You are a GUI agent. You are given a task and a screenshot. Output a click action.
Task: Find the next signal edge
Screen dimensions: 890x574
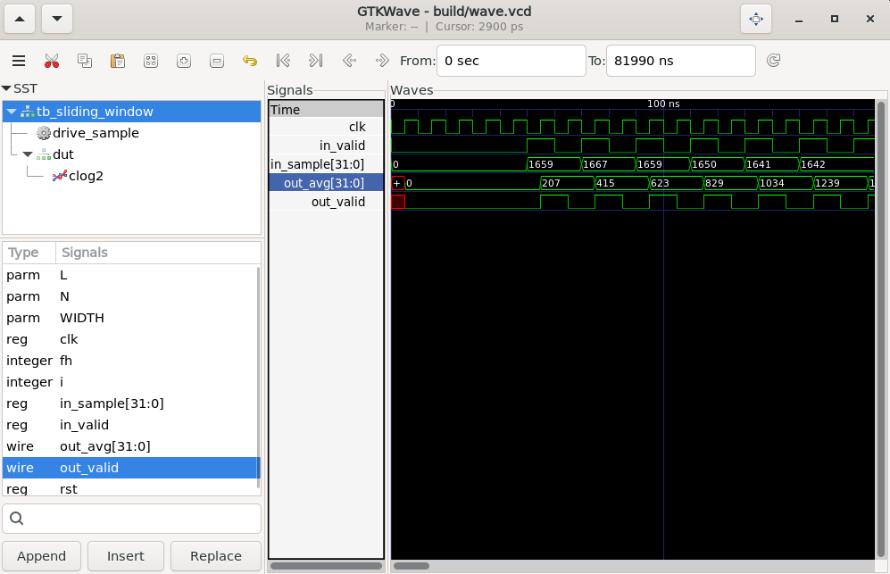382,61
